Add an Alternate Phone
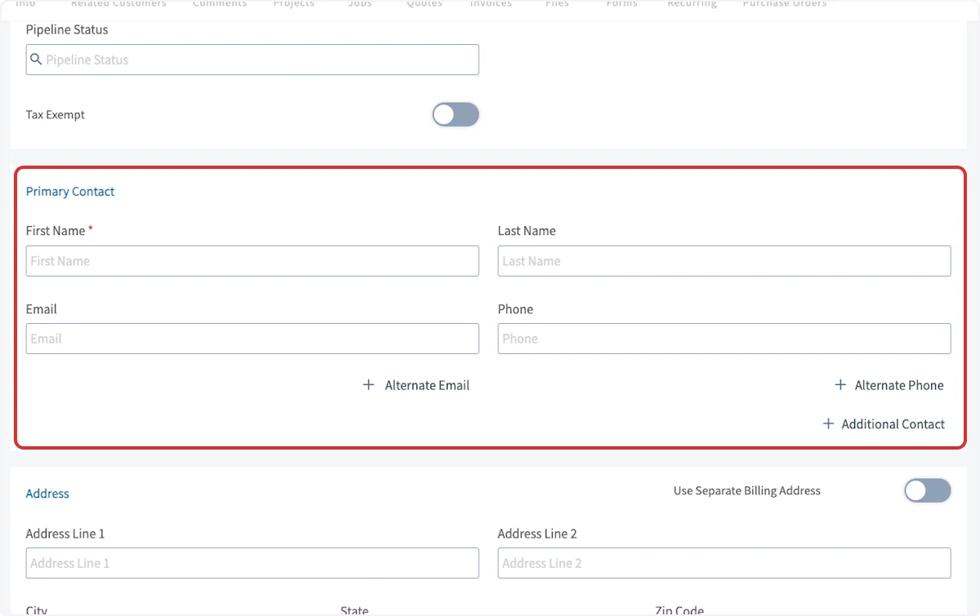Image resolution: width=980 pixels, height=616 pixels. coord(889,385)
